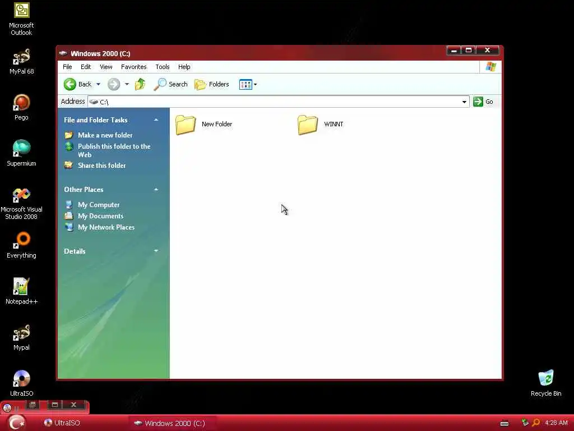
Task: Click Share this folder
Action: [102, 166]
